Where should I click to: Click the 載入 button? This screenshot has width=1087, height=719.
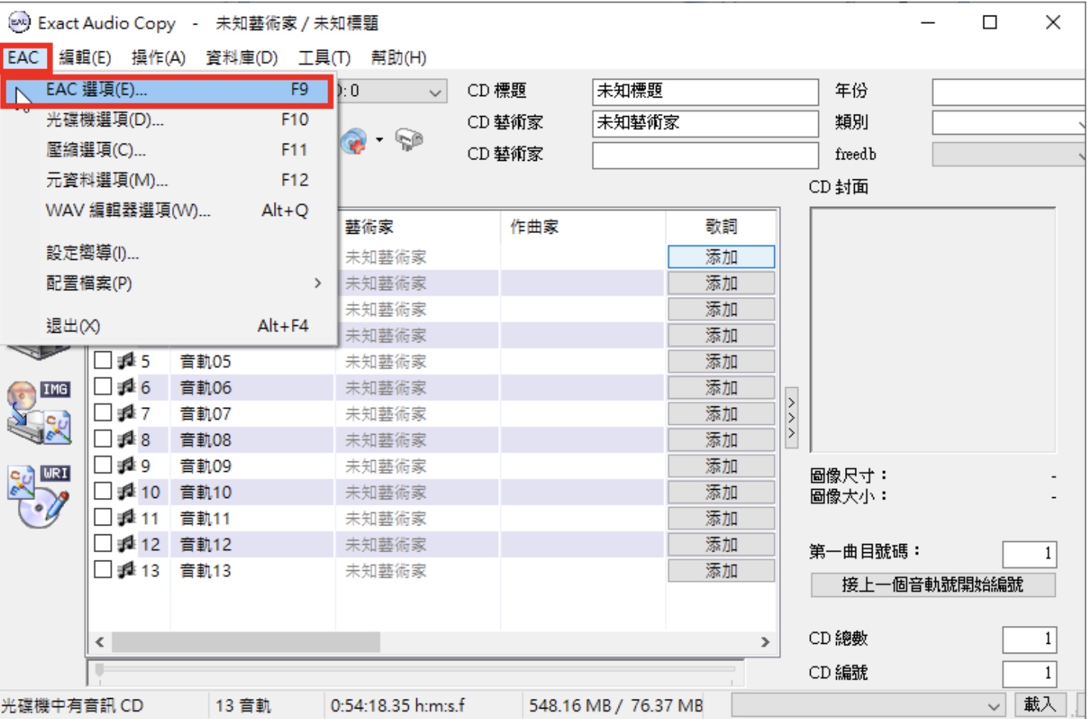[1040, 704]
